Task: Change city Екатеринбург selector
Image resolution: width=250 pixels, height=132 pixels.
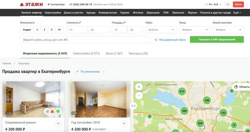Action: [56, 5]
